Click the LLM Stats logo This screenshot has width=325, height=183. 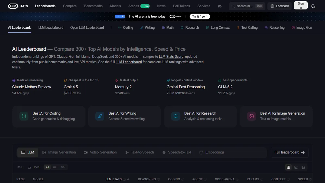click(x=18, y=6)
